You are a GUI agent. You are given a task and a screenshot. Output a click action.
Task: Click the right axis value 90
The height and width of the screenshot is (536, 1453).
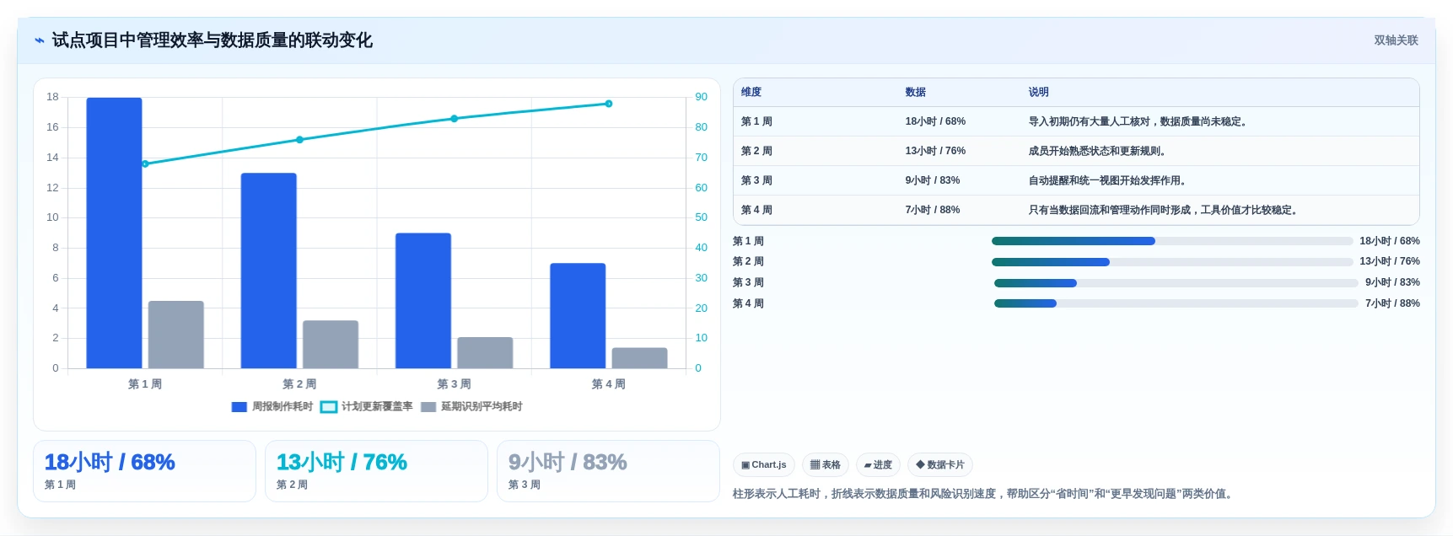tap(701, 97)
